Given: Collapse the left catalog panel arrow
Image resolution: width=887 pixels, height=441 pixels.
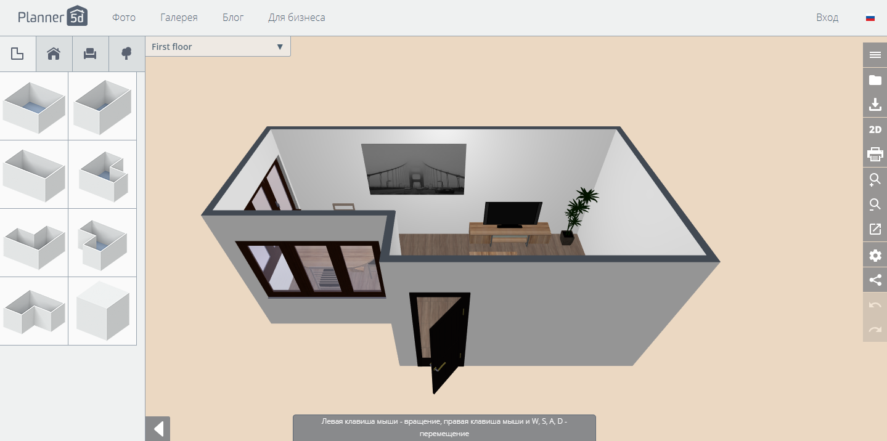Looking at the screenshot, I should 158,429.
